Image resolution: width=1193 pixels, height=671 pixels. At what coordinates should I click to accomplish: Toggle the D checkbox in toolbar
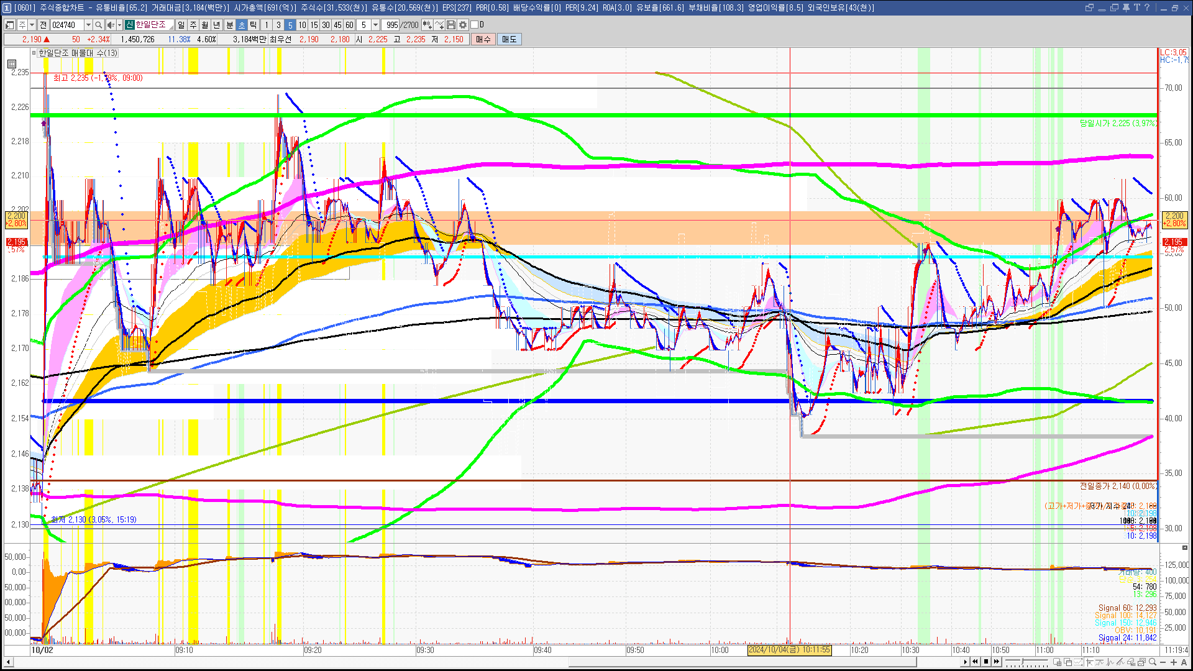coord(474,25)
